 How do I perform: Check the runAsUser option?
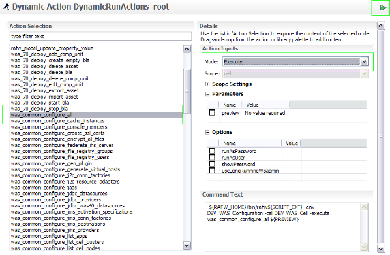coord(212,157)
